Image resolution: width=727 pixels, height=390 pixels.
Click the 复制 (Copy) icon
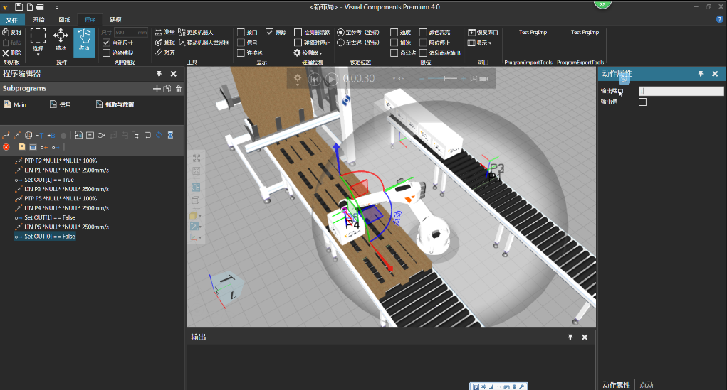point(6,33)
